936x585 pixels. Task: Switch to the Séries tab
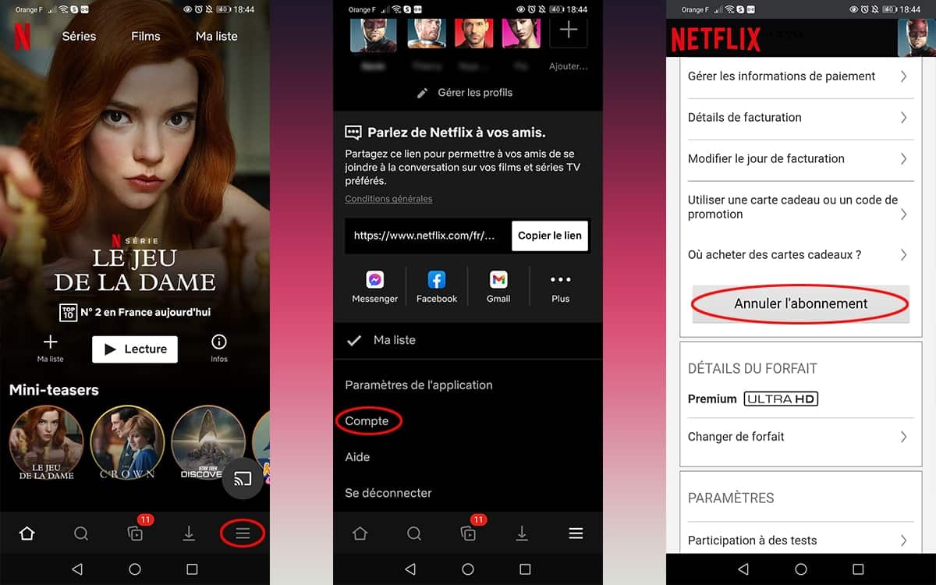pos(79,37)
